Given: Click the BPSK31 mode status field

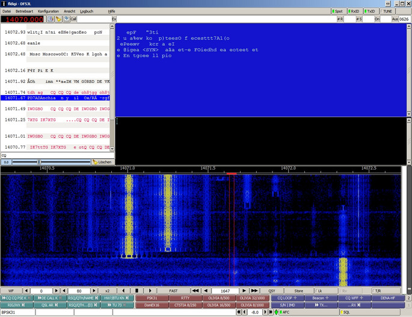Looking at the screenshot, I should (17, 312).
